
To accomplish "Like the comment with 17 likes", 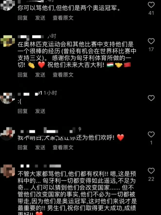I will [x=151, y=41].
